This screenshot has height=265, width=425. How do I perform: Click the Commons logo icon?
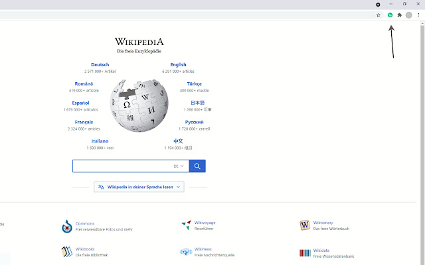(x=66, y=227)
